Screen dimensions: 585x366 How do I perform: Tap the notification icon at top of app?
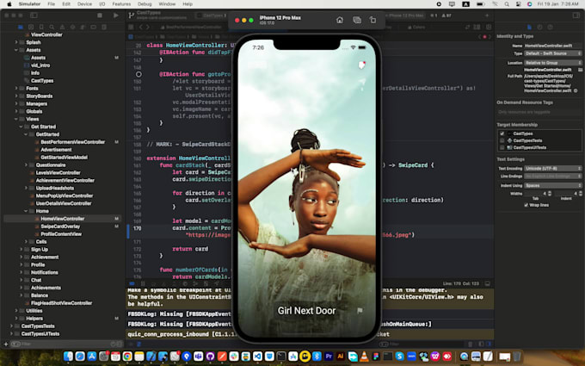pyautogui.click(x=361, y=65)
